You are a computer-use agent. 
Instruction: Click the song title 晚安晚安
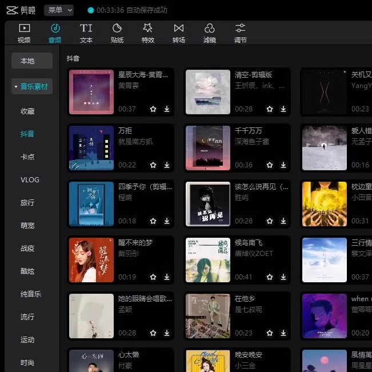[249, 355]
